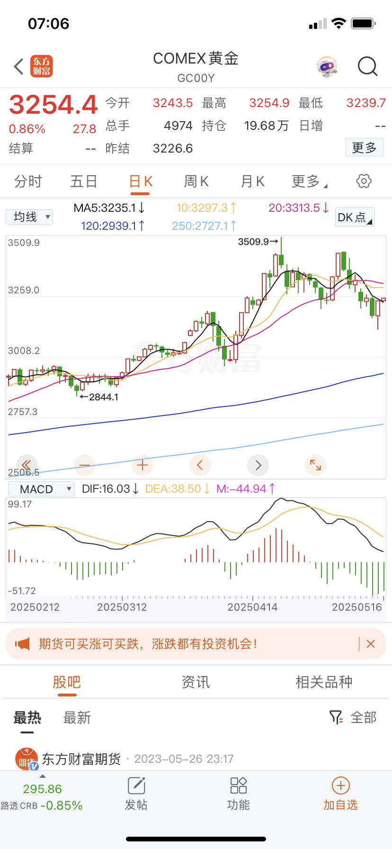Tap the back arrow icon

[x=18, y=67]
